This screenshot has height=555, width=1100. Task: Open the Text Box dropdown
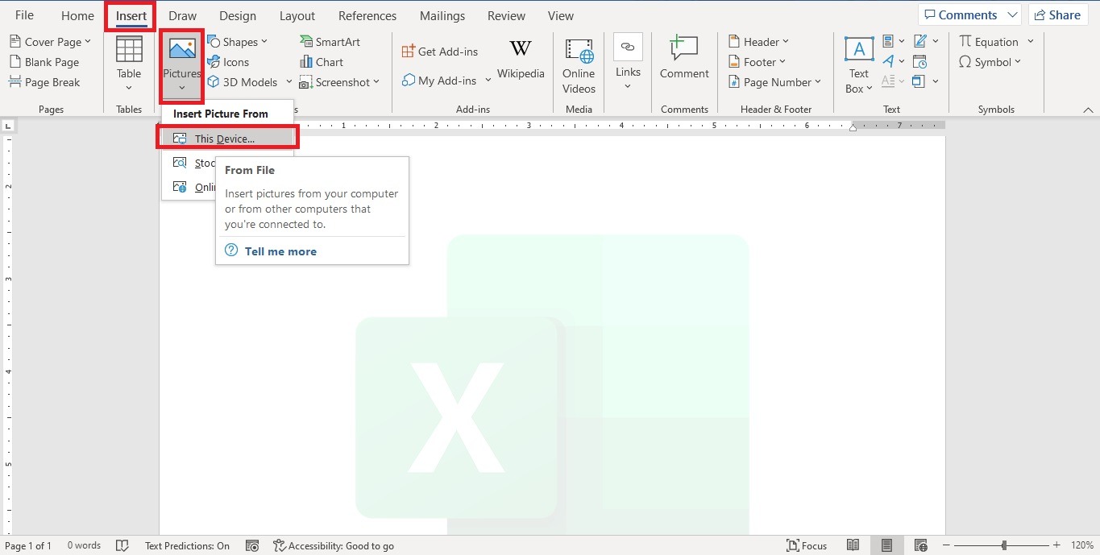tap(859, 66)
